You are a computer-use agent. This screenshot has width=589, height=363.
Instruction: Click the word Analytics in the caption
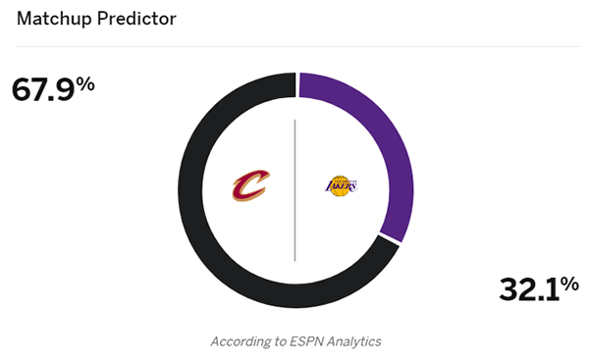tap(353, 341)
